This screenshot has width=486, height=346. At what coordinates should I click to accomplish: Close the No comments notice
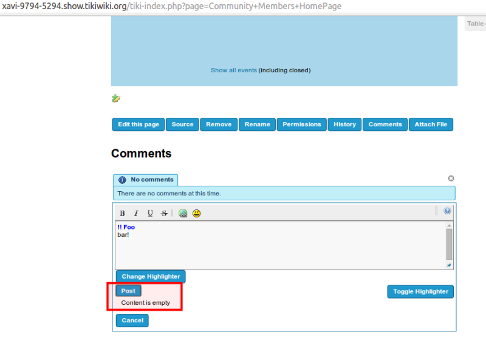[451, 178]
